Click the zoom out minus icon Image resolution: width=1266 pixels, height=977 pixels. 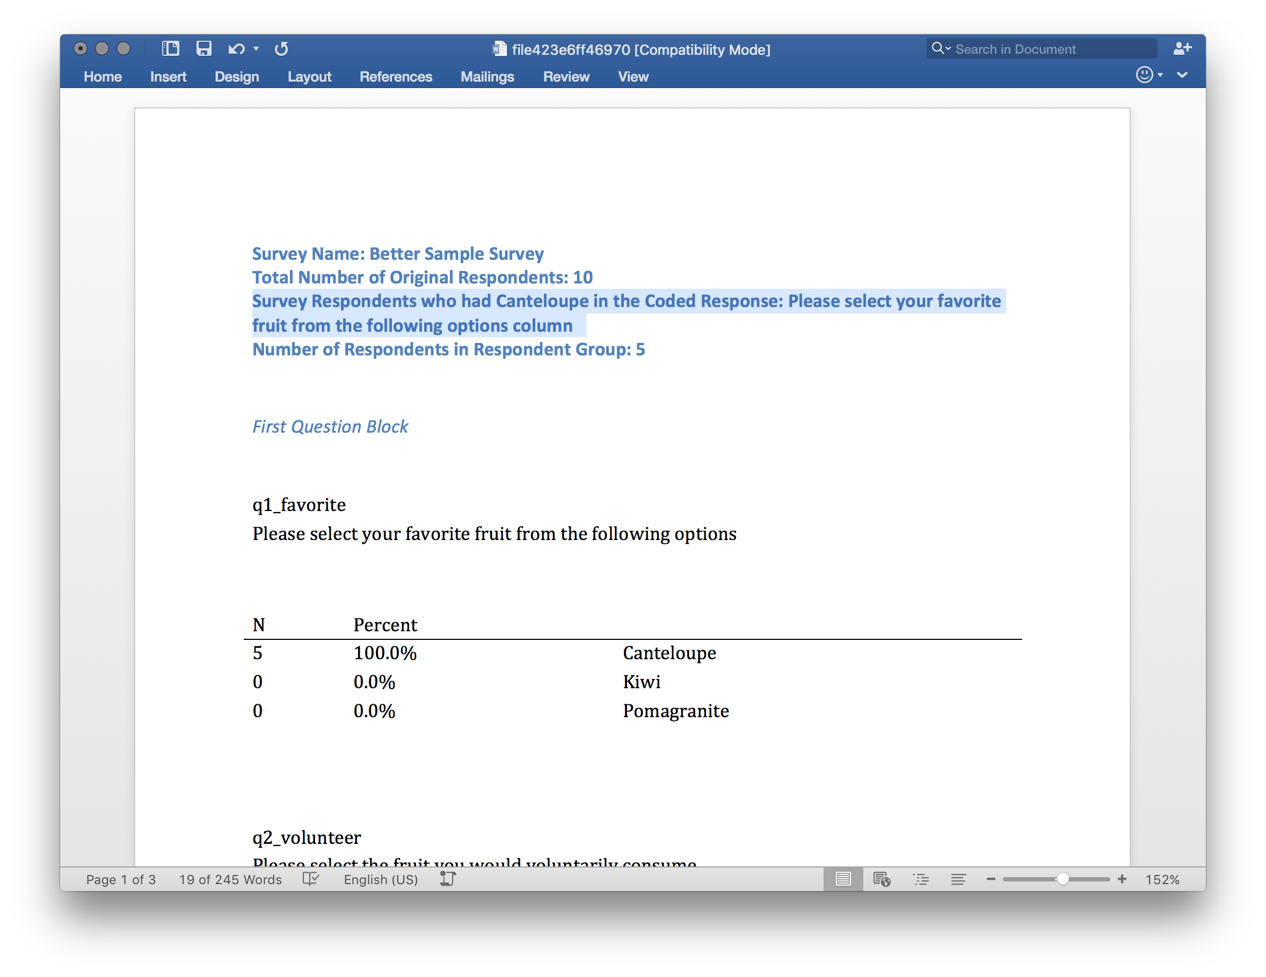click(x=991, y=879)
